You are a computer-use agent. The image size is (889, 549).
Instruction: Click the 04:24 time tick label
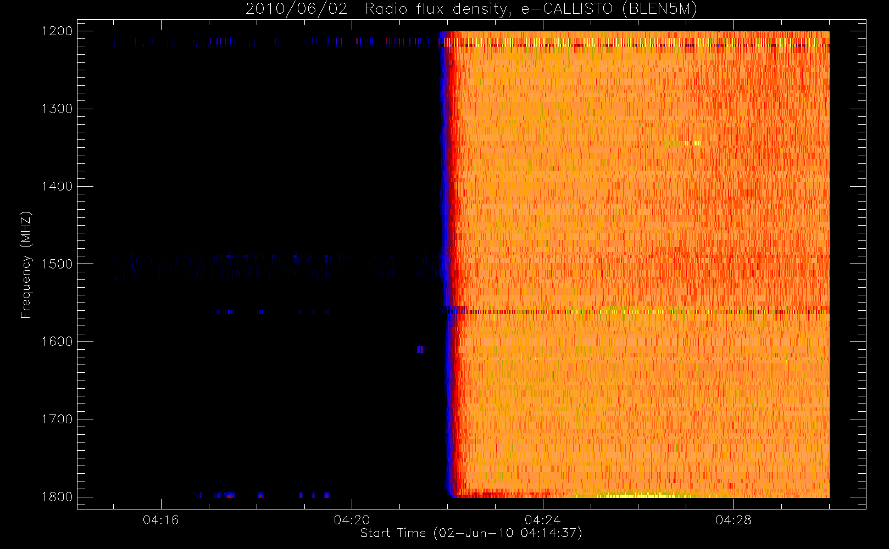pyautogui.click(x=542, y=520)
